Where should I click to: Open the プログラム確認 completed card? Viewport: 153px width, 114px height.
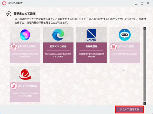[x=25, y=45]
